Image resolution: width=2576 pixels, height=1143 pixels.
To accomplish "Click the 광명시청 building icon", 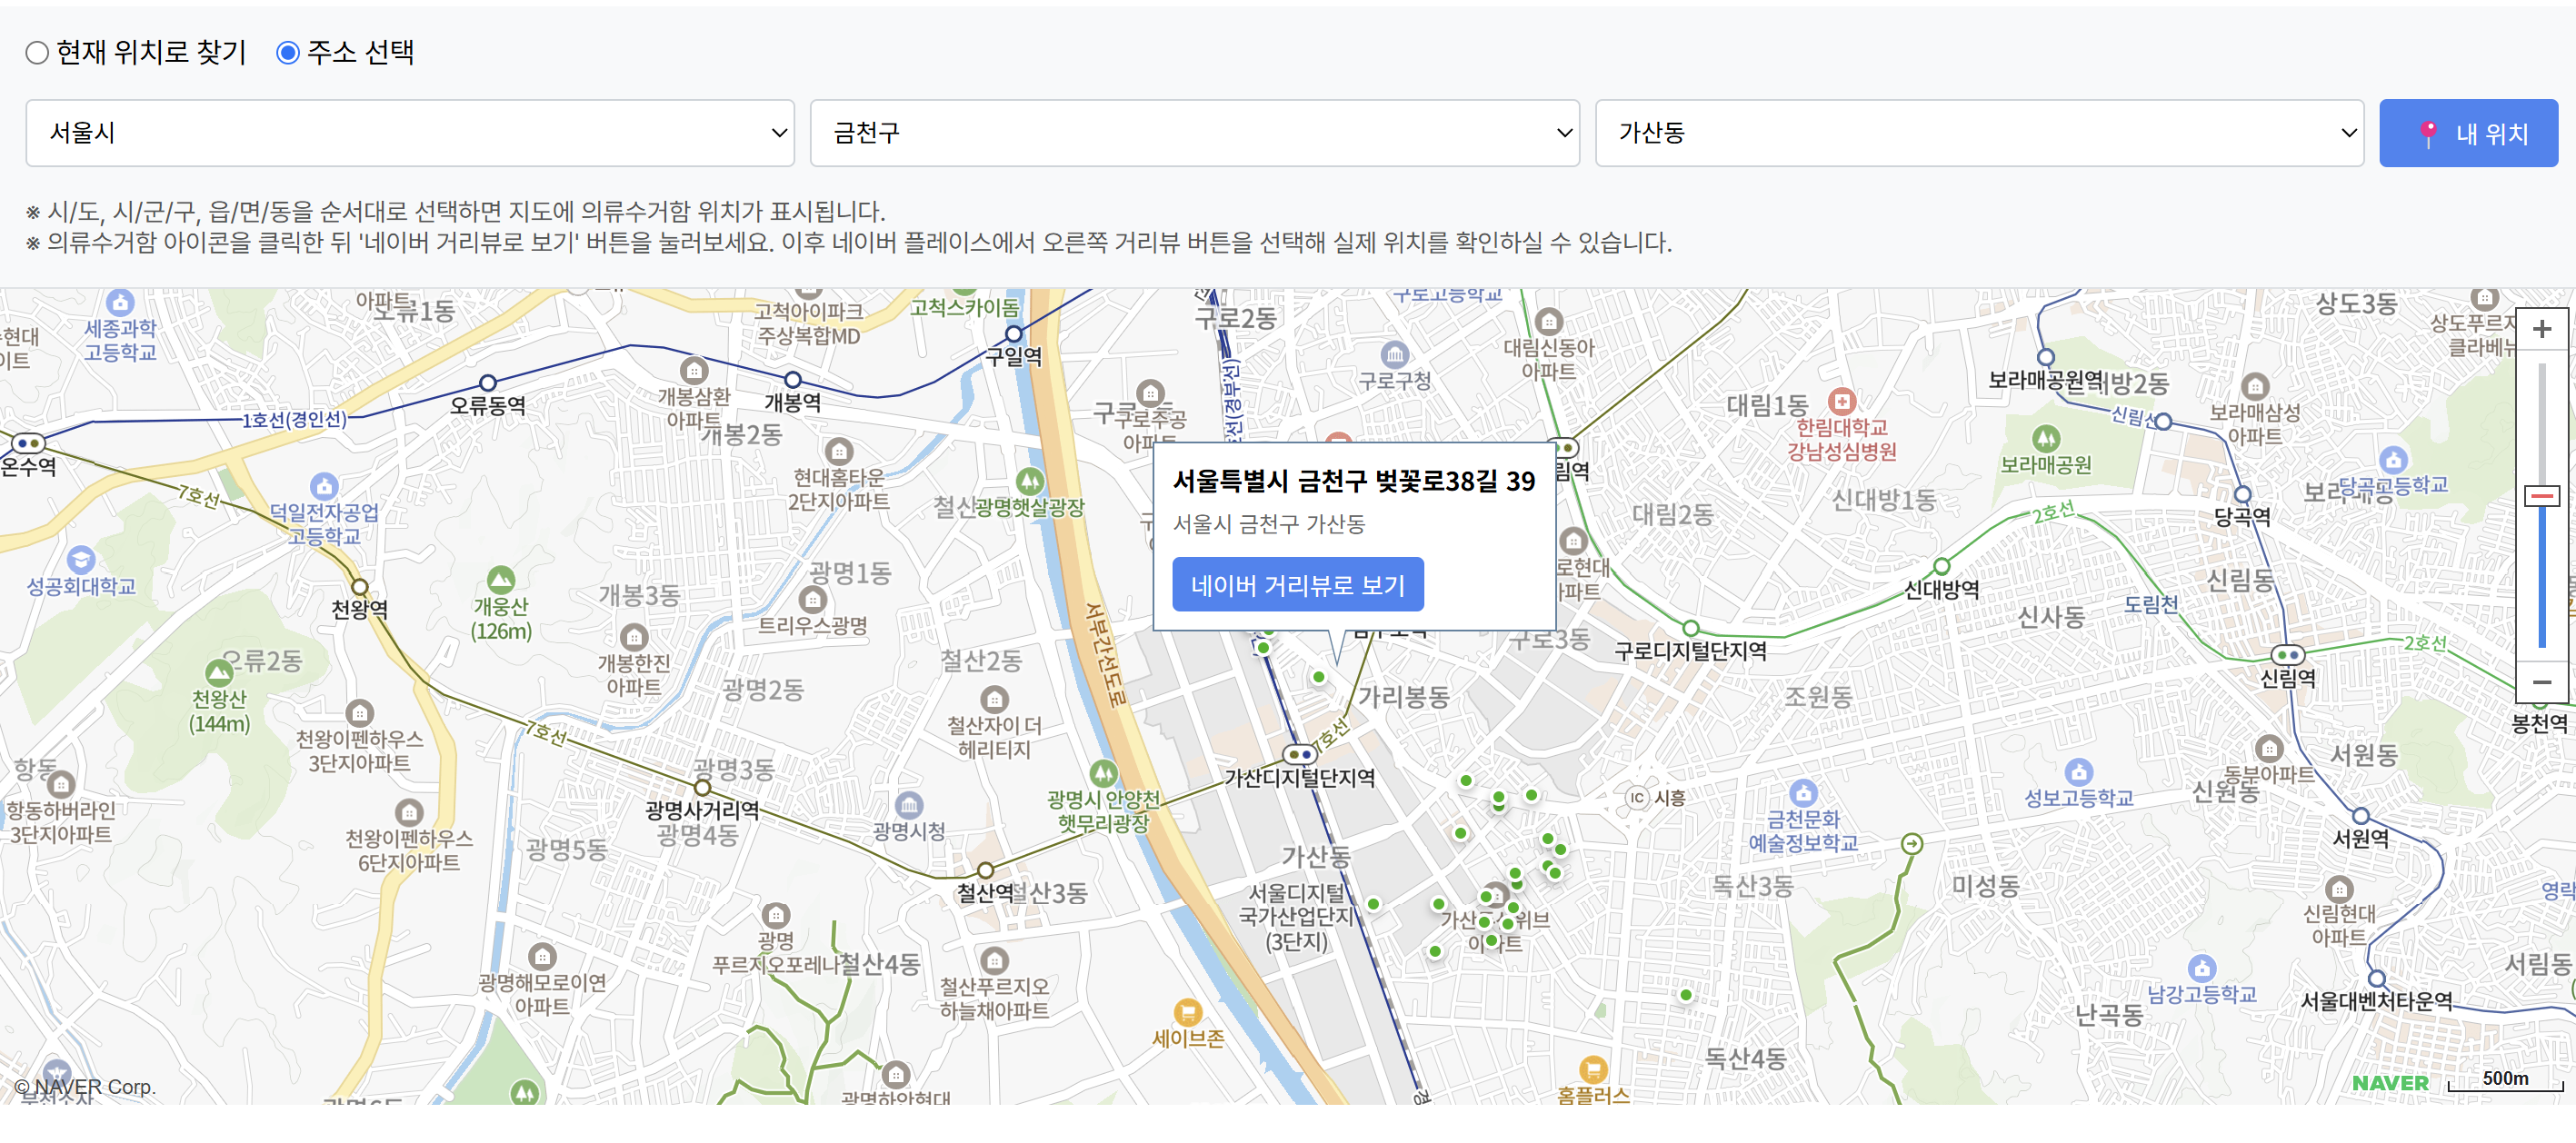I will coord(909,805).
